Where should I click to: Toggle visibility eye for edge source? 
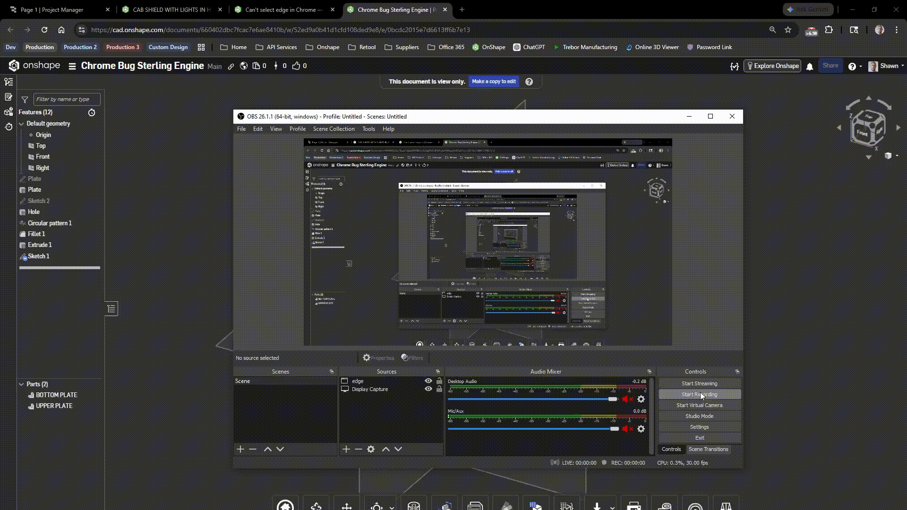click(x=428, y=381)
